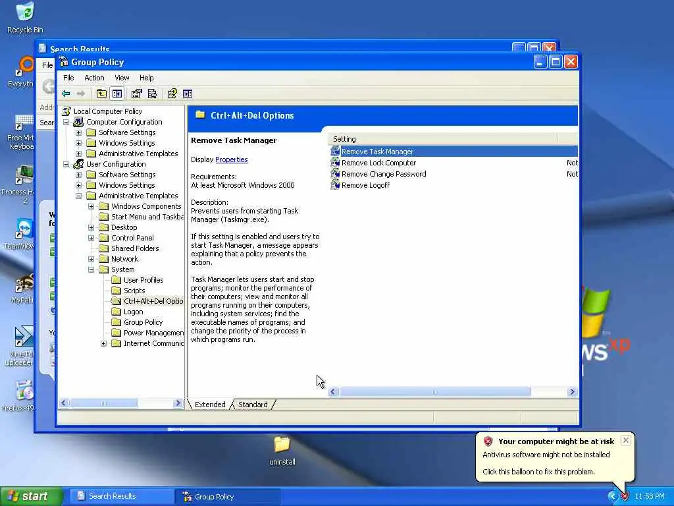674x506 pixels.
Task: Expand the Windows Components node
Action: (91, 206)
